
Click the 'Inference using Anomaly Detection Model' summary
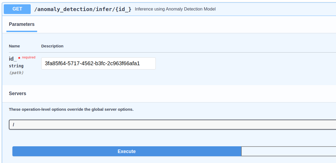175,9
